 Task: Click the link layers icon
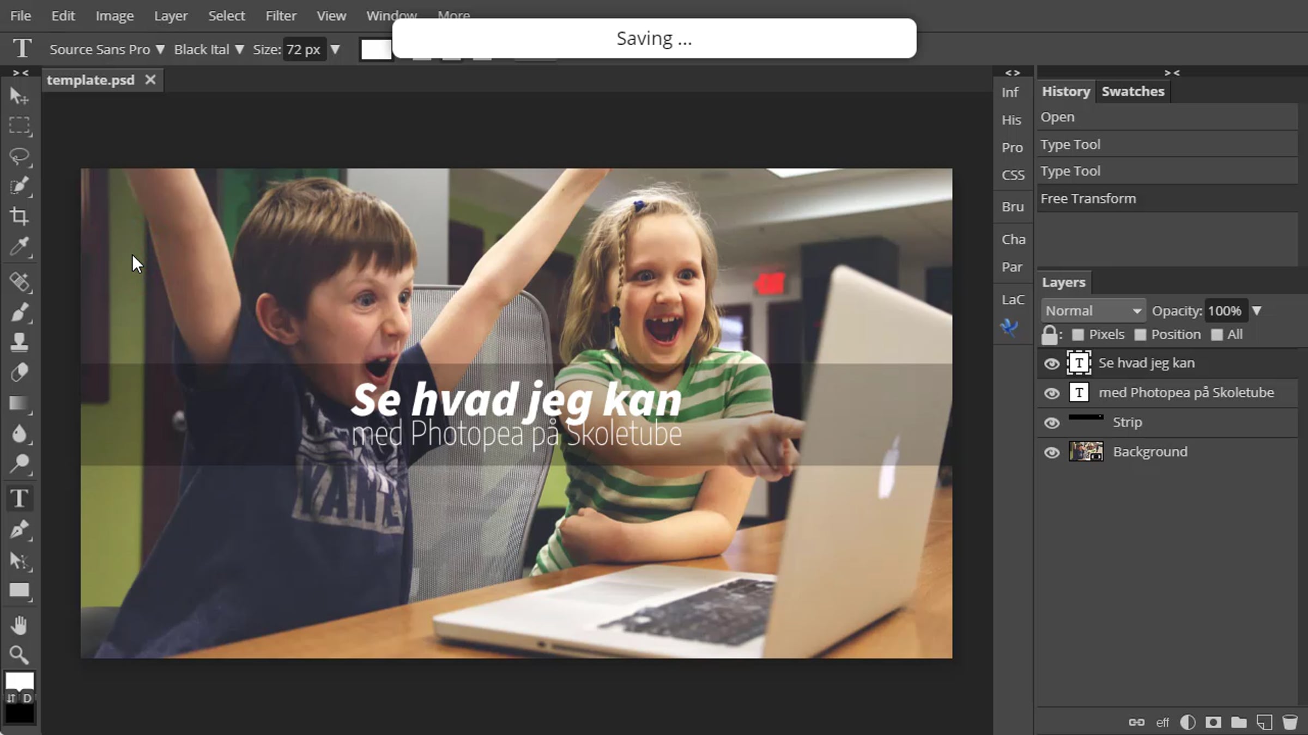coord(1136,722)
